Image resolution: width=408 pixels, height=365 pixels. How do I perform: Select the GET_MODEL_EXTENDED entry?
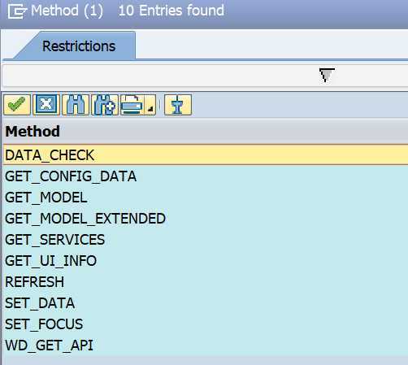click(x=206, y=219)
